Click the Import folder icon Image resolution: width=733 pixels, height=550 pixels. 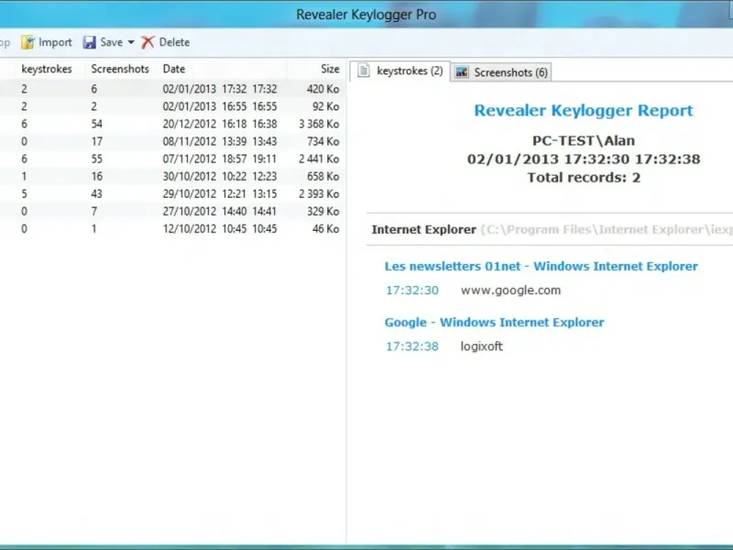pyautogui.click(x=27, y=42)
